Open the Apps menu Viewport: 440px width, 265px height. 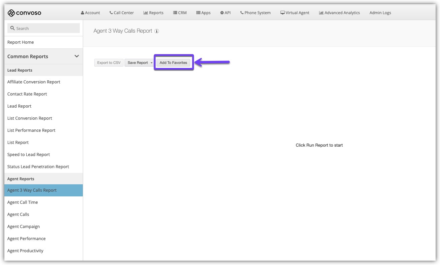tap(203, 13)
